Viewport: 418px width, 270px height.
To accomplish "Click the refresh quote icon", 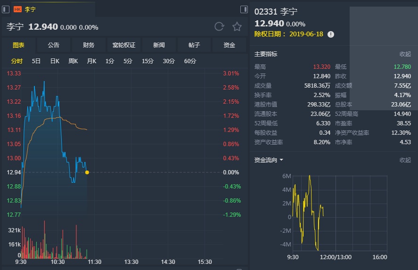I will click(219, 26).
